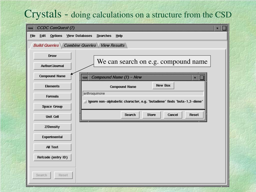This screenshot has width=256, height=192.
Task: Click Search in the Compound Name dialog
Action: pyautogui.click(x=130, y=115)
